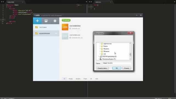Select the тестовое project
Image resolution: width=176 pixels, height=99 pixels.
(x=46, y=27)
